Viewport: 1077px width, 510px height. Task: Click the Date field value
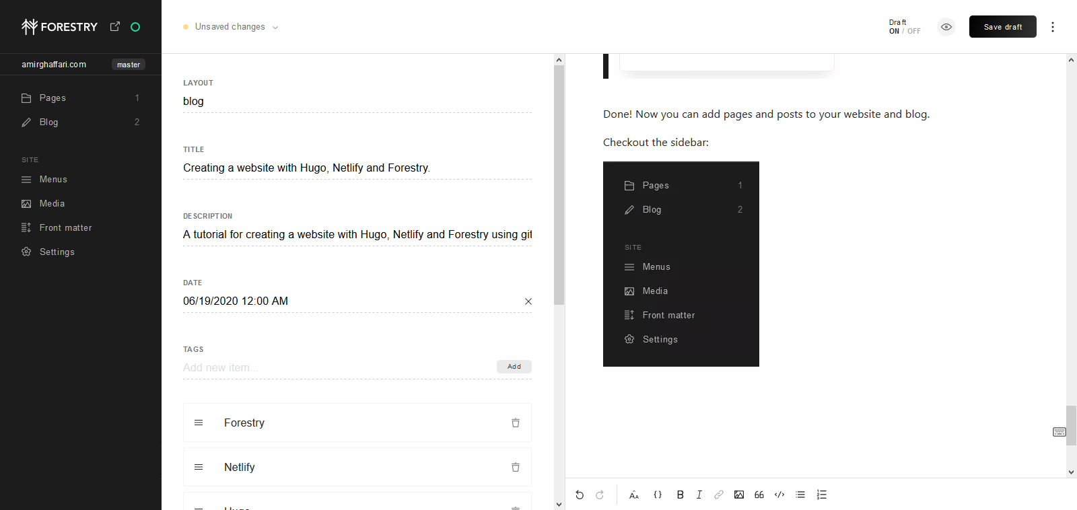pyautogui.click(x=236, y=301)
